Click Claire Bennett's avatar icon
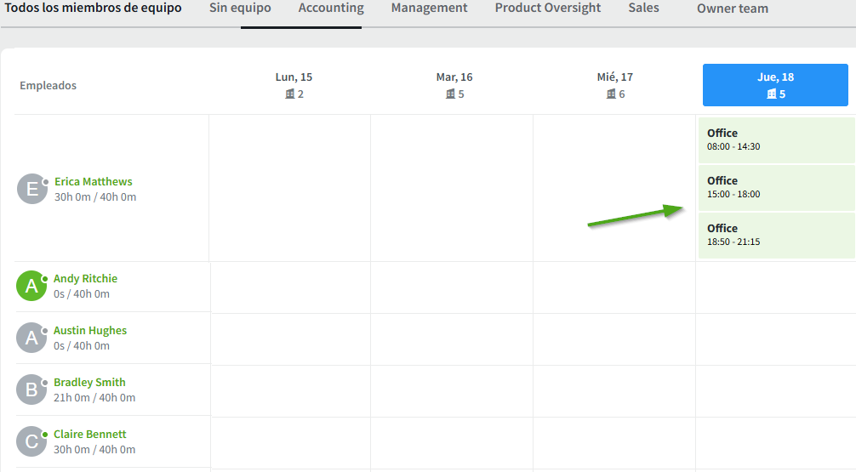856x472 pixels. [x=31, y=441]
